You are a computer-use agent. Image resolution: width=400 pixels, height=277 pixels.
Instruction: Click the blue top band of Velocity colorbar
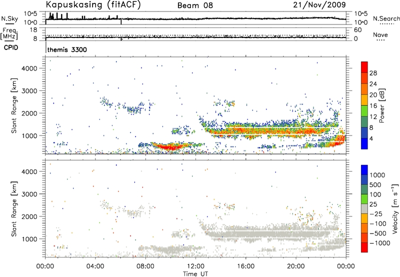[x=364, y=170]
